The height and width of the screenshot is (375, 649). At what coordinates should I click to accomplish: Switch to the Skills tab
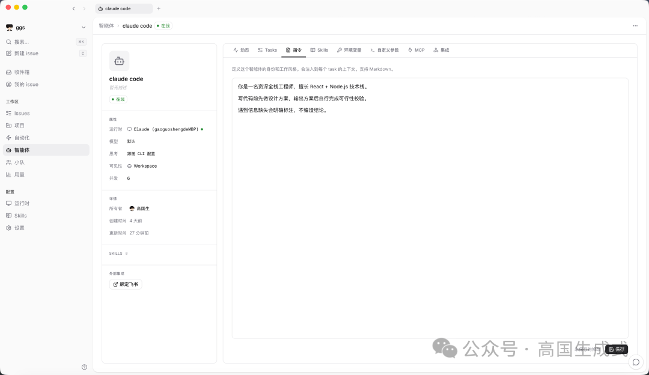[319, 50]
